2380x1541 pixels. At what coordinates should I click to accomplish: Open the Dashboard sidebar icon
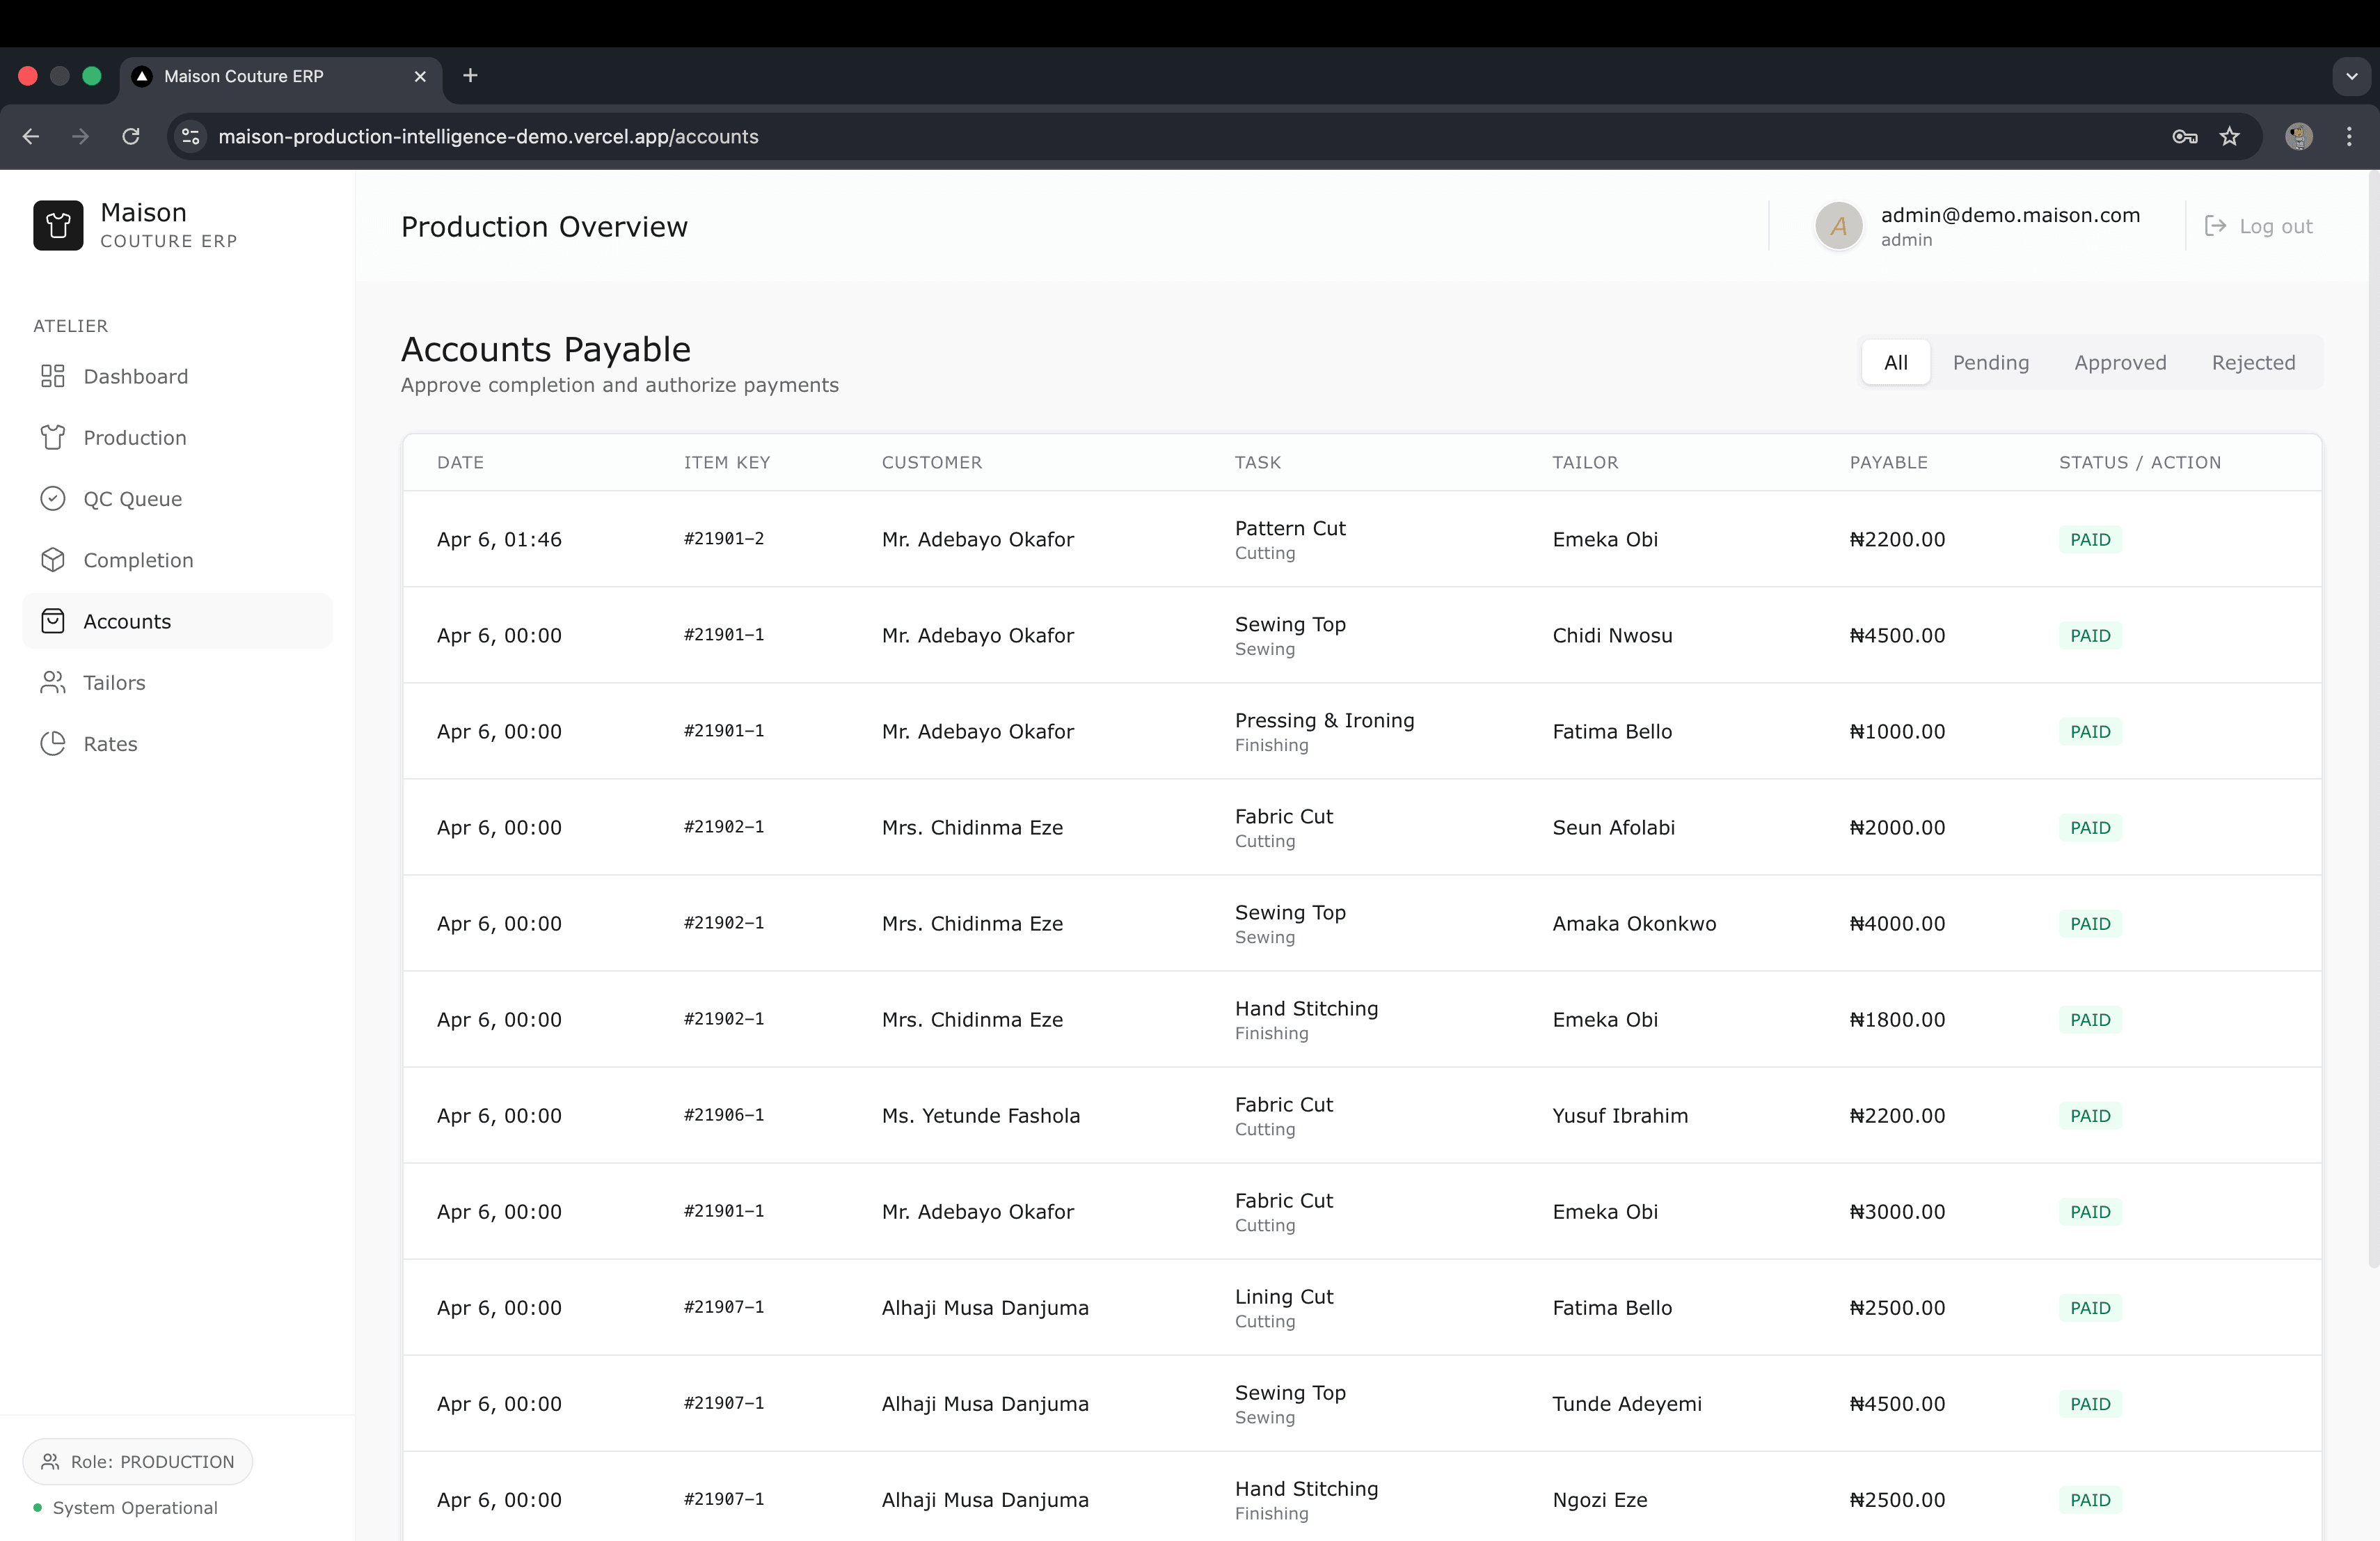pos(52,376)
